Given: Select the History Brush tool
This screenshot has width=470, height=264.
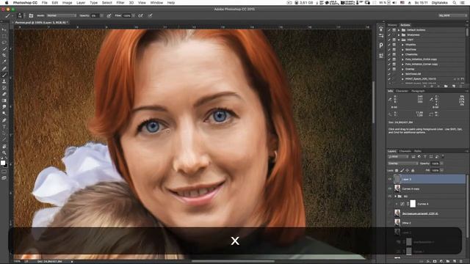Looking at the screenshot, I should coord(4,87).
